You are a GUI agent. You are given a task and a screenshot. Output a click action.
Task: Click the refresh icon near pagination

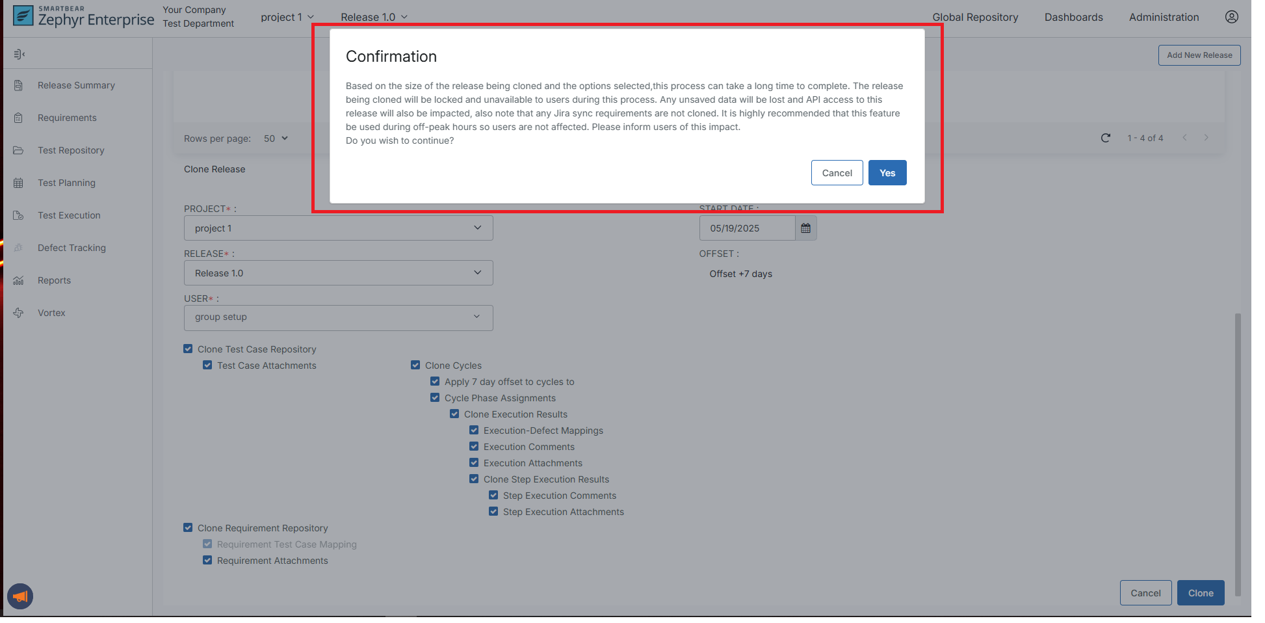[x=1105, y=138]
